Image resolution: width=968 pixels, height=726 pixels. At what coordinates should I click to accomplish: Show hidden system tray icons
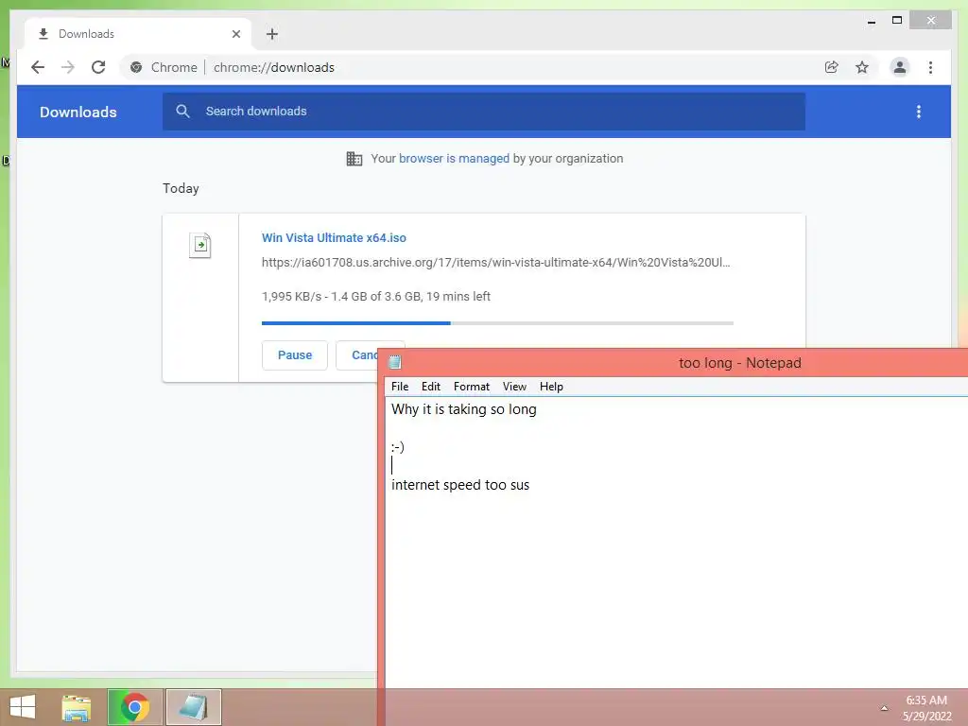[x=884, y=708]
